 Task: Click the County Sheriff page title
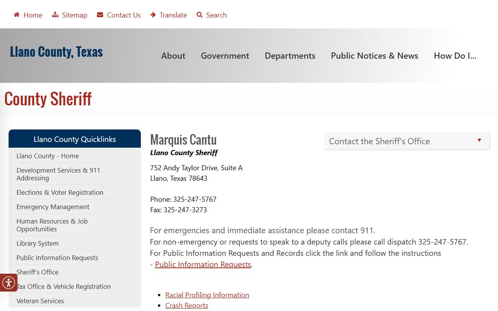pos(48,99)
